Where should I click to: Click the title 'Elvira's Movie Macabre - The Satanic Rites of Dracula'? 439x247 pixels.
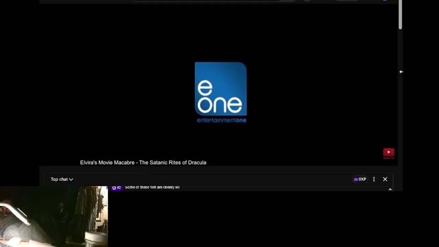(x=143, y=162)
